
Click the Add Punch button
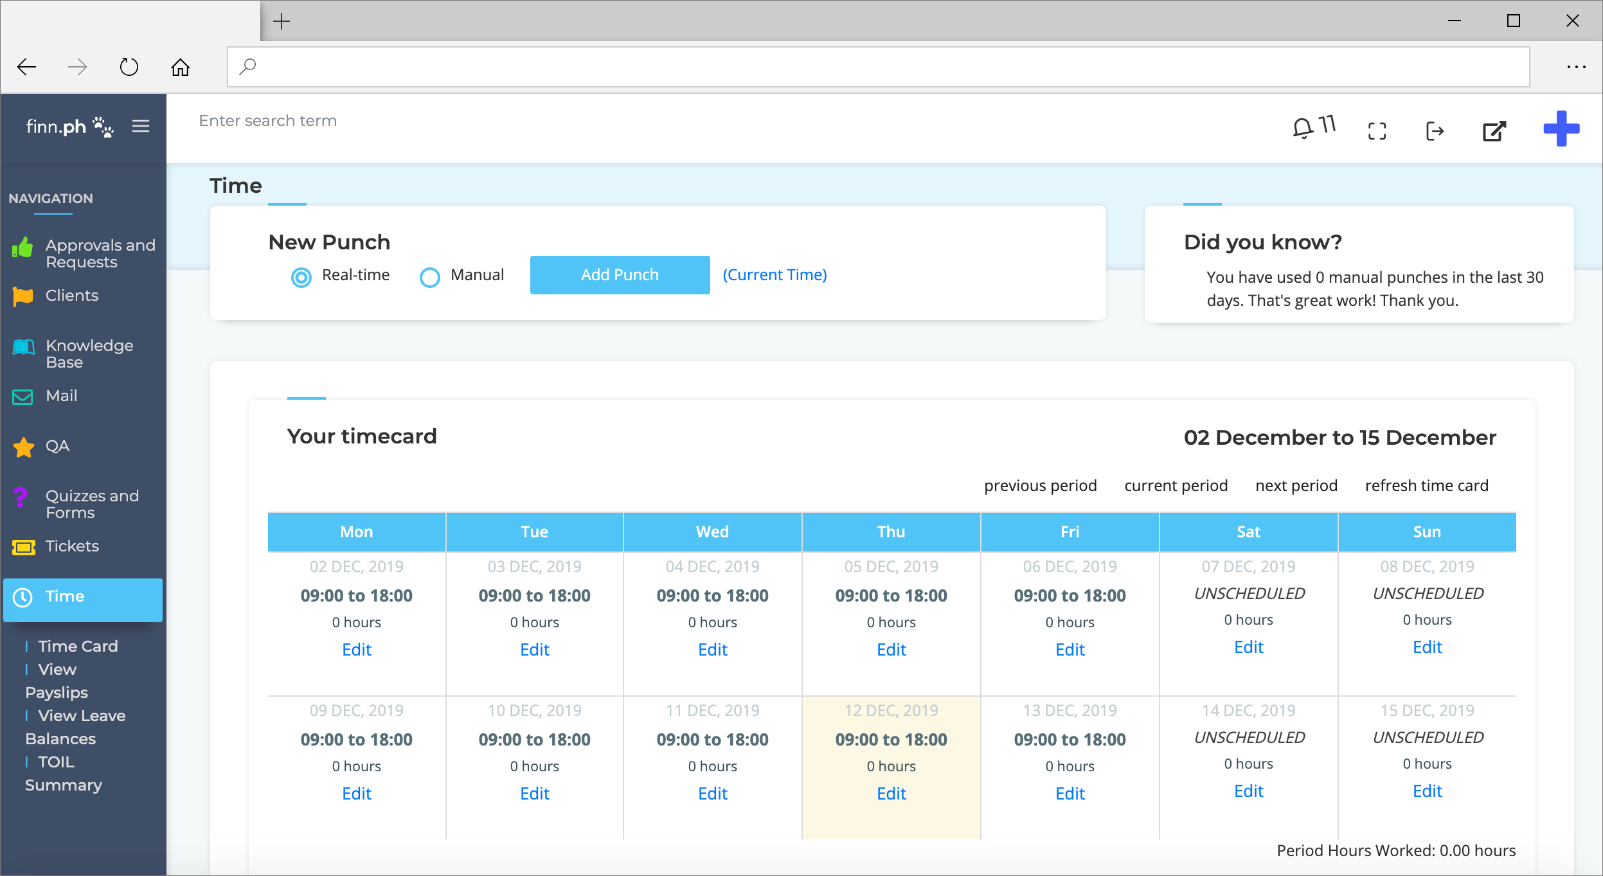point(619,274)
